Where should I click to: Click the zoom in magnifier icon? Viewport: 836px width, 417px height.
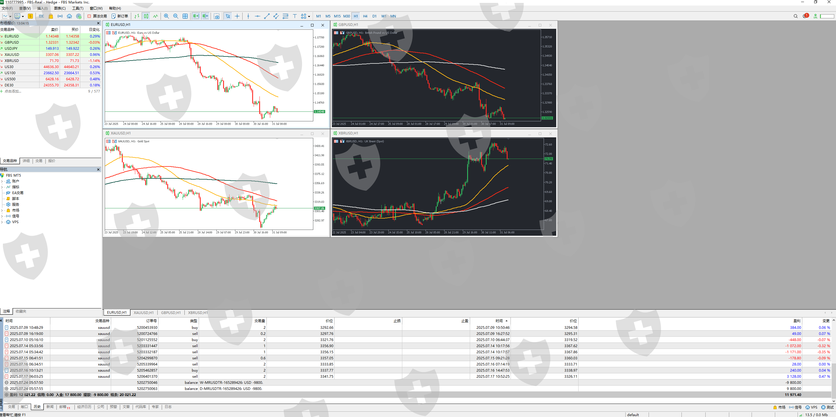coord(166,16)
